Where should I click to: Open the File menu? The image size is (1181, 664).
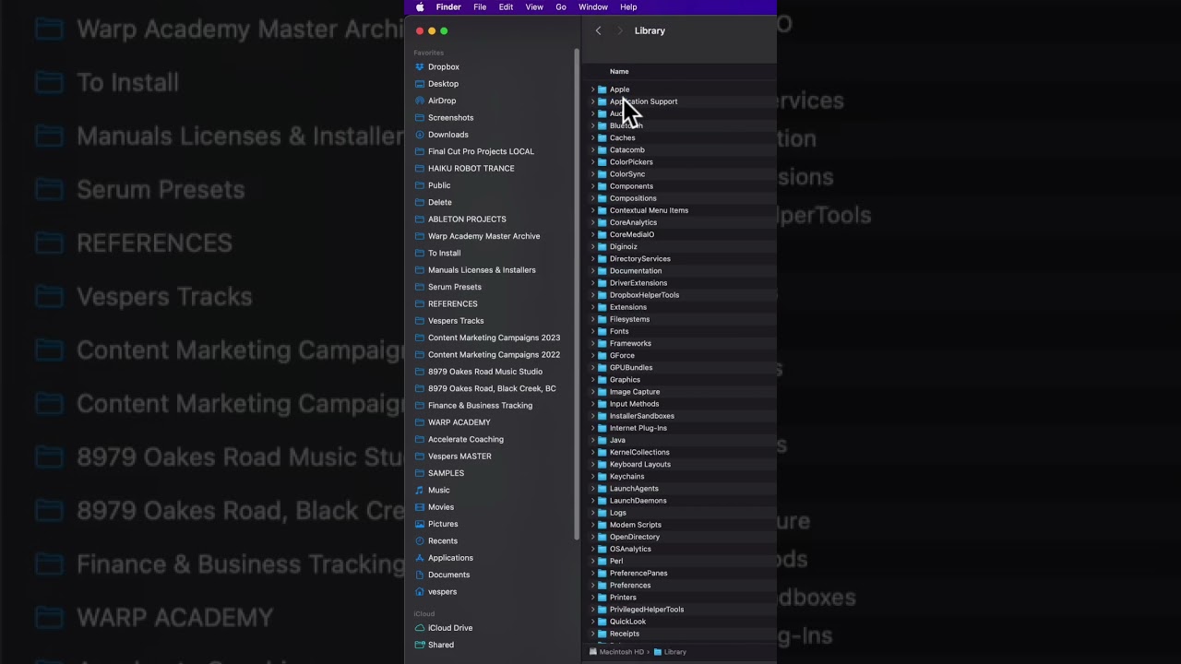tap(480, 7)
